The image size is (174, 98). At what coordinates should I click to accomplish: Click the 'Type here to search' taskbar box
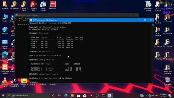[x=28, y=96]
